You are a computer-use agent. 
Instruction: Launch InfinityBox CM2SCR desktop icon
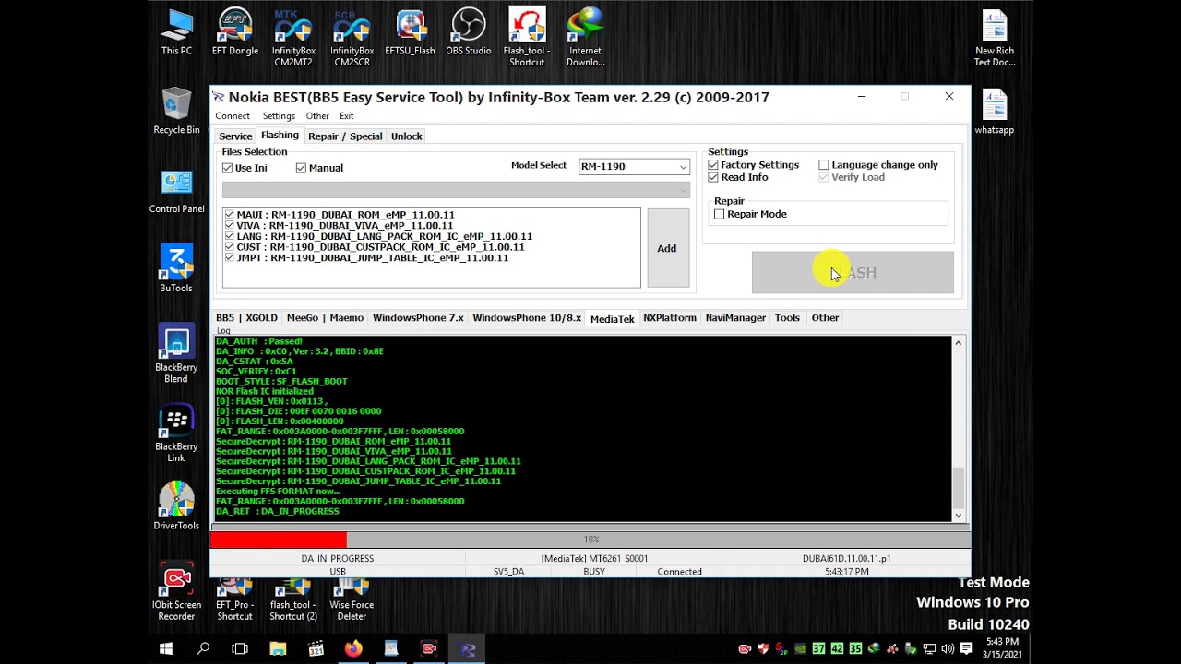click(x=352, y=38)
